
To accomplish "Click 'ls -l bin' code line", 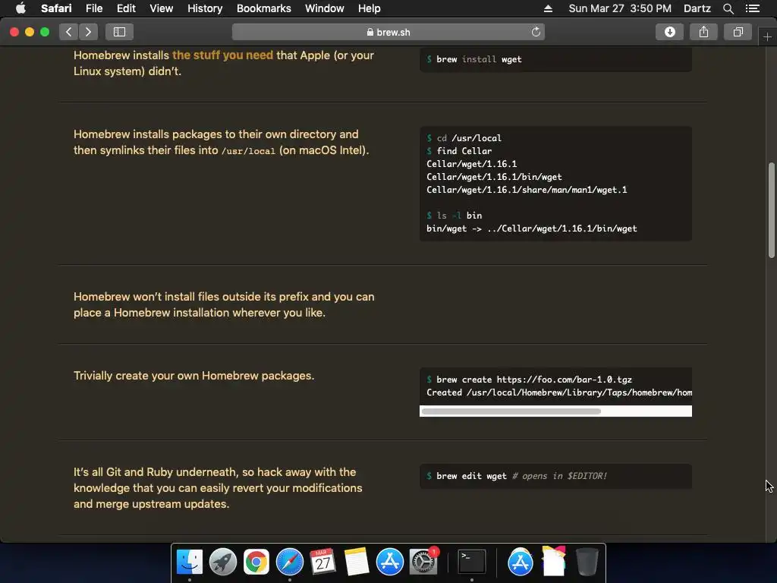I will [x=455, y=215].
